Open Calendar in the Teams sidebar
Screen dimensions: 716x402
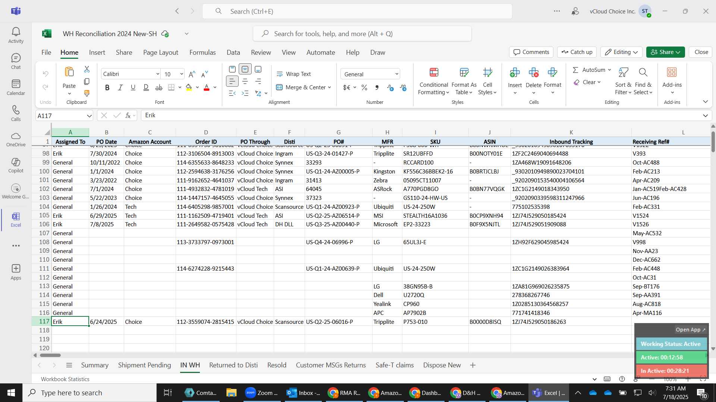[x=16, y=87]
